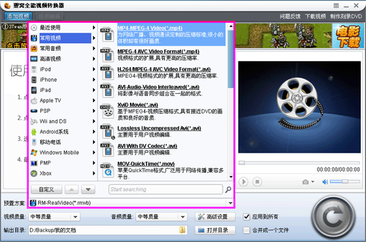Screen dimensions: 366x242
Task: Select the Apple TV category
Action: point(63,100)
